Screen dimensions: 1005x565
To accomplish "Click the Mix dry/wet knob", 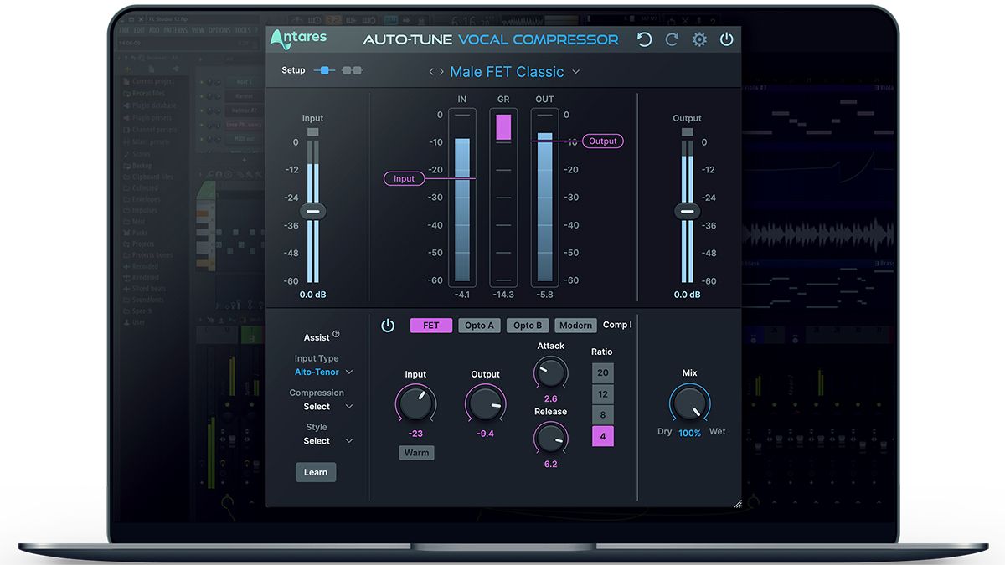I will (689, 404).
